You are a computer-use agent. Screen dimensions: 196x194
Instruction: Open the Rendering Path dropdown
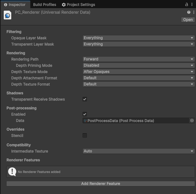click(x=138, y=59)
